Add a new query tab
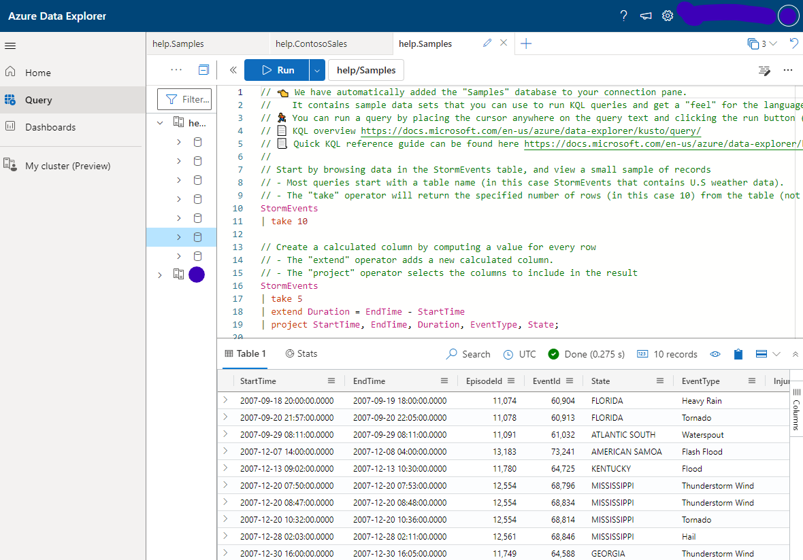The image size is (803, 560). coord(526,44)
